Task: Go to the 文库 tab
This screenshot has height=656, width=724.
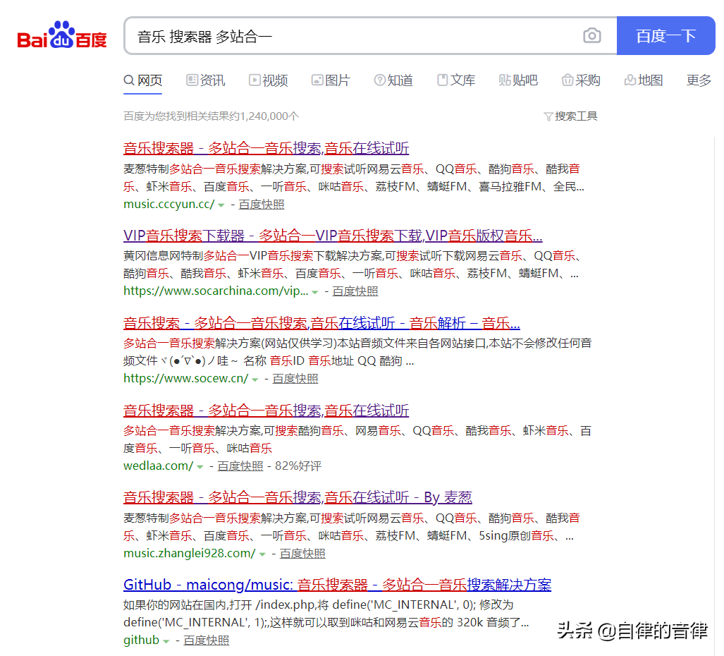Action: point(456,80)
